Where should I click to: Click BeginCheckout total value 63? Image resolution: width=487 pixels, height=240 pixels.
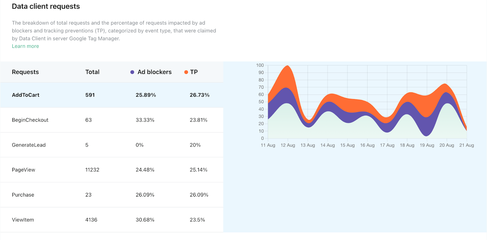pos(88,120)
